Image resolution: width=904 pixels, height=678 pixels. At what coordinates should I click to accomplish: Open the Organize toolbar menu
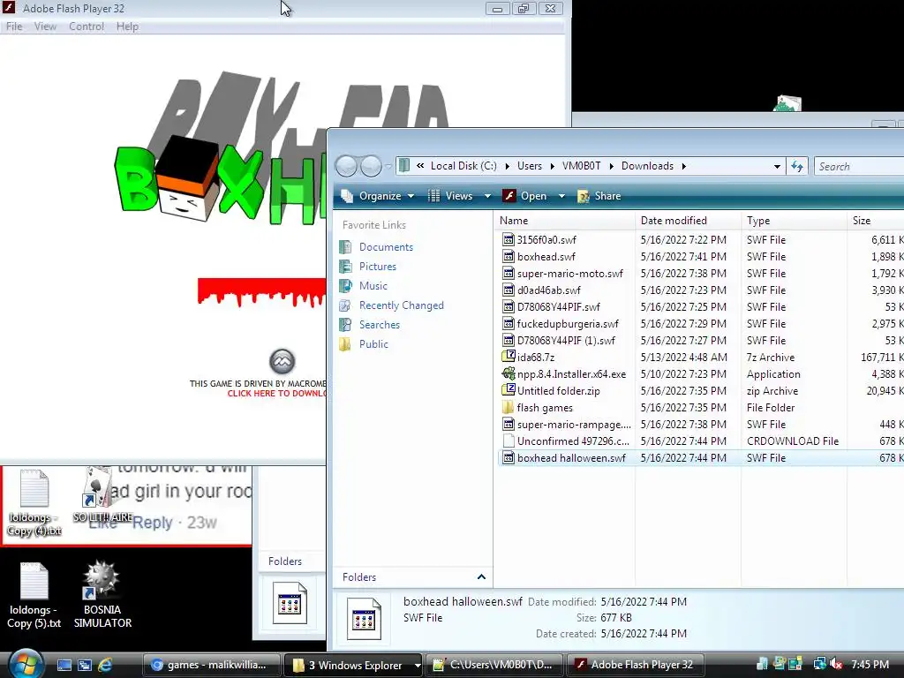point(378,196)
